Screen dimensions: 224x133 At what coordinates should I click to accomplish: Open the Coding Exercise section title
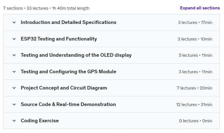click(x=40, y=121)
